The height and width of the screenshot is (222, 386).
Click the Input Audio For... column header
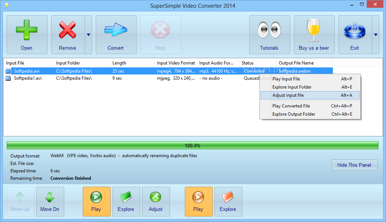tap(218, 63)
